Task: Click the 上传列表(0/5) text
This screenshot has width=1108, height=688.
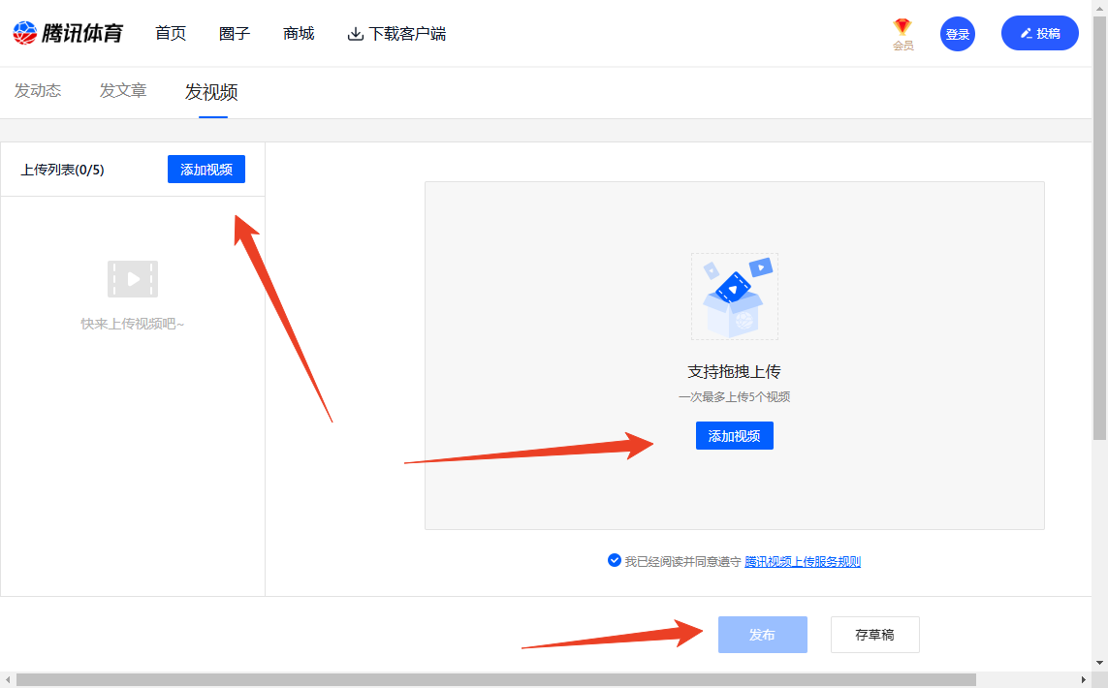Action: [x=62, y=170]
